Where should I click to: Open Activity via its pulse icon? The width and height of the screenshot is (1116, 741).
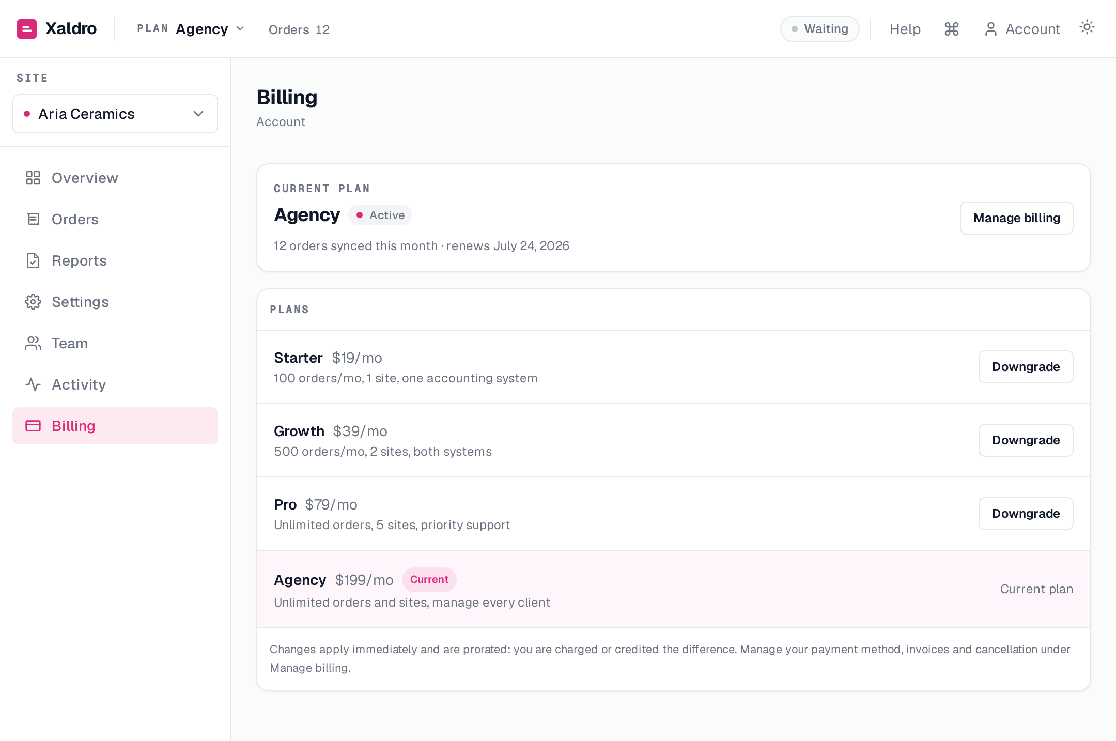coord(33,384)
